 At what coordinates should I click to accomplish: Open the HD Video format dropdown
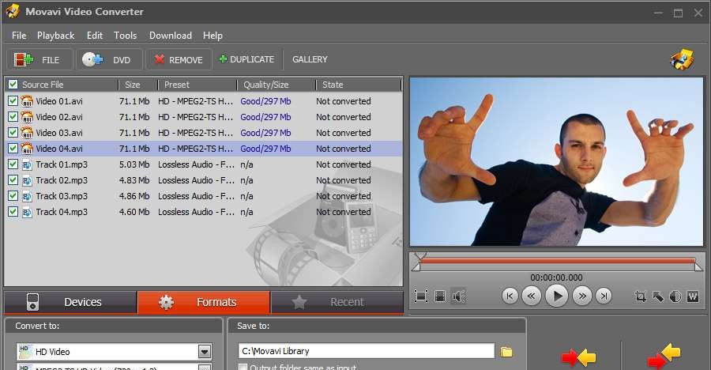click(x=205, y=351)
